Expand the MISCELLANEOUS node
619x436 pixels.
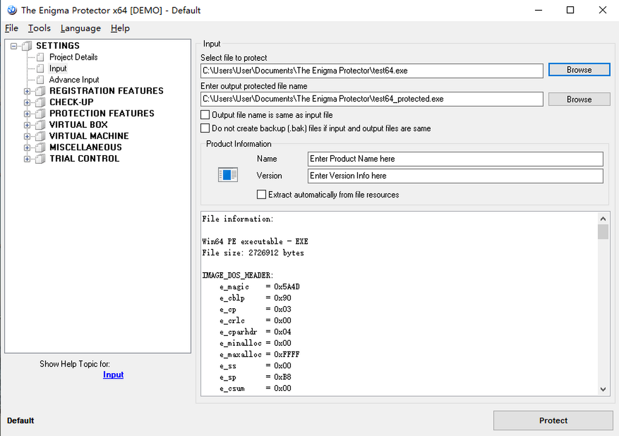(x=27, y=148)
